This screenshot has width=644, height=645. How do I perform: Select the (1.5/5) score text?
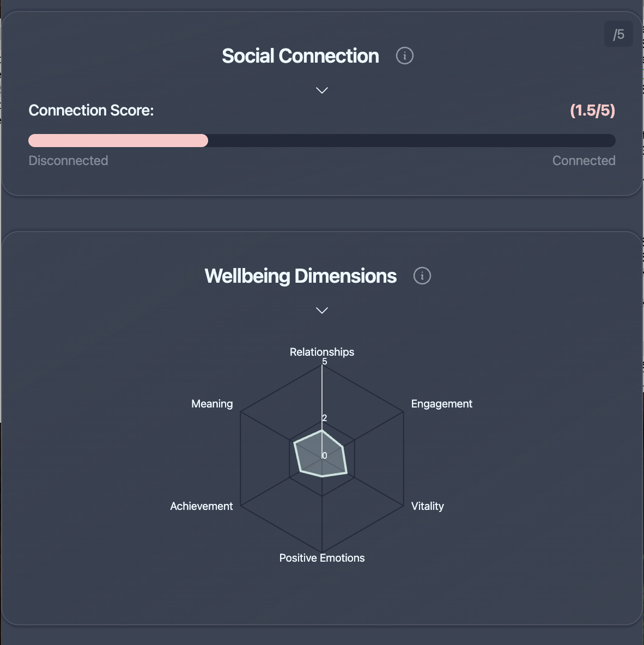tap(592, 110)
